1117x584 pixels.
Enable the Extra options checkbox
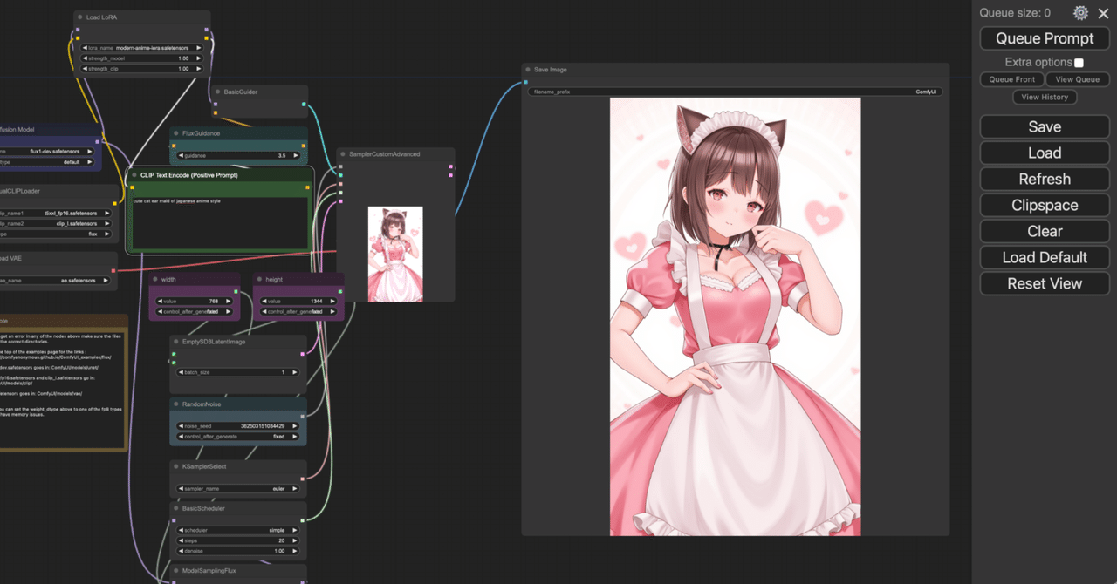pos(1078,62)
